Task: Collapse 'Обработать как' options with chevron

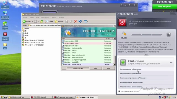Action: click(171, 62)
